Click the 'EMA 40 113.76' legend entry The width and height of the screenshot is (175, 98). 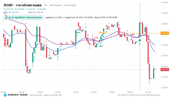point(36,12)
